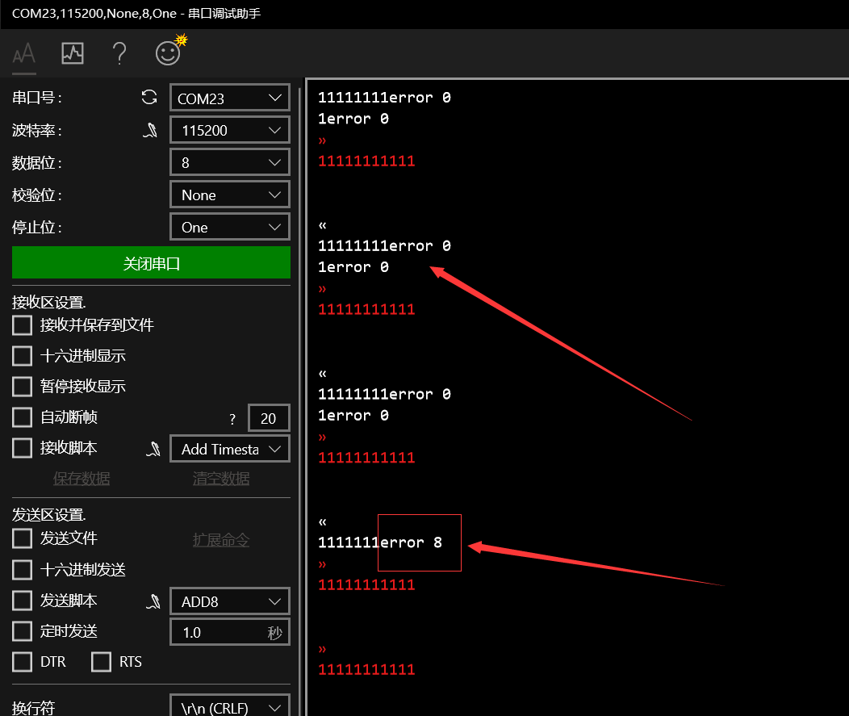Viewport: 849px width, 716px height.
Task: Click the extended commands link
Action: point(220,540)
